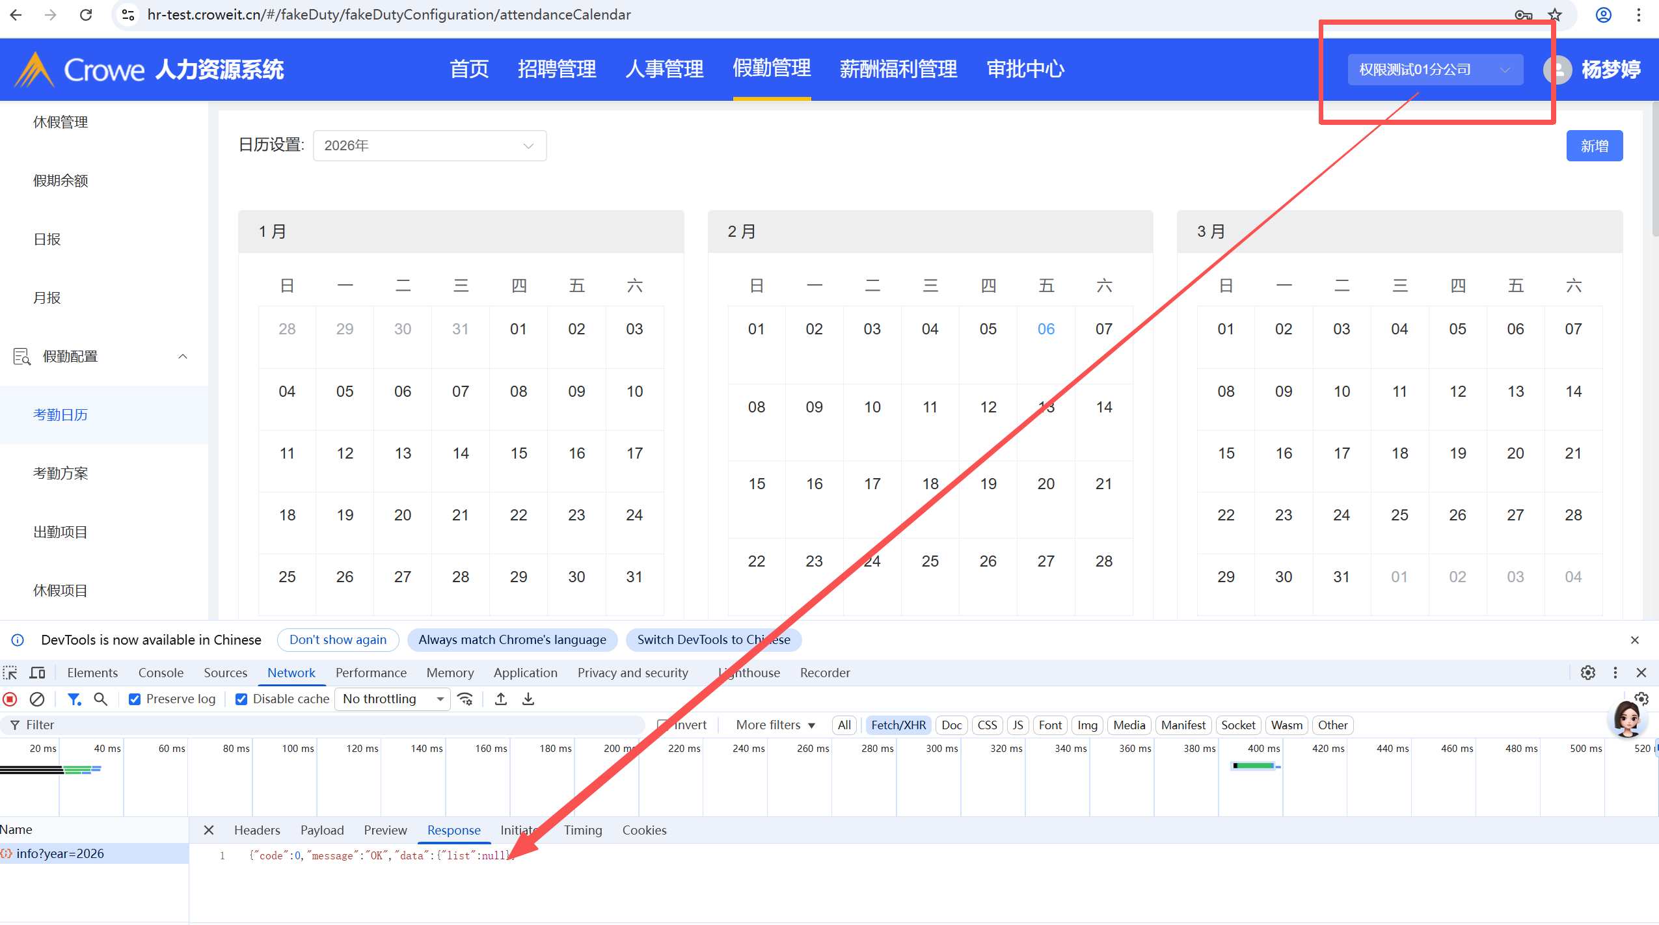Image resolution: width=1659 pixels, height=925 pixels.
Task: Click the Don't show again button
Action: (x=338, y=640)
